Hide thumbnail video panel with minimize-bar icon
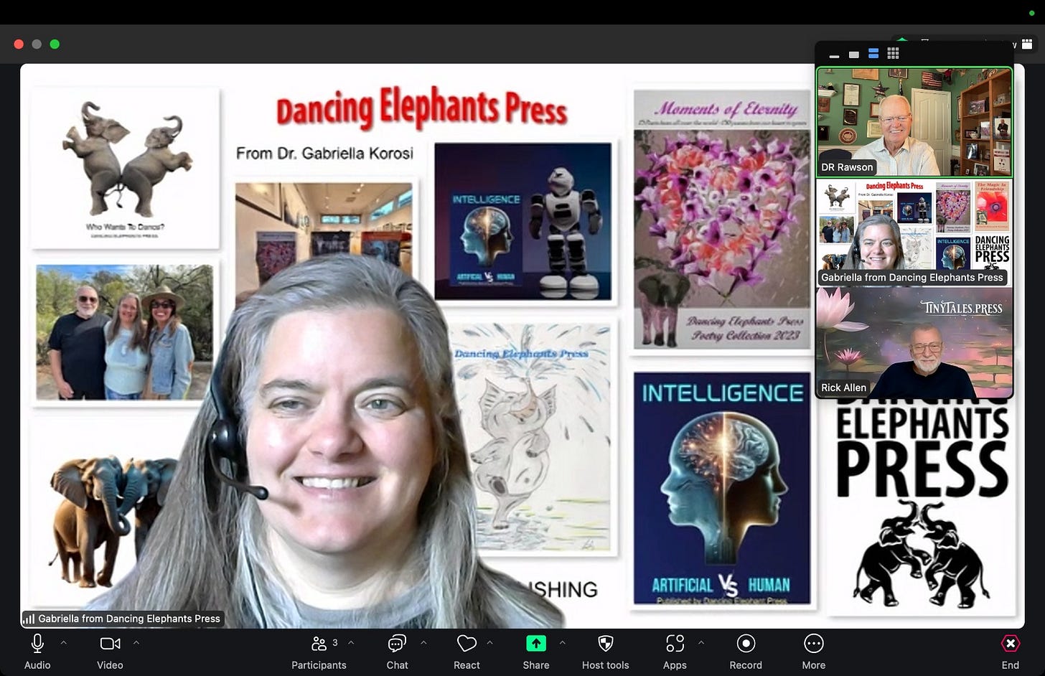 834,55
